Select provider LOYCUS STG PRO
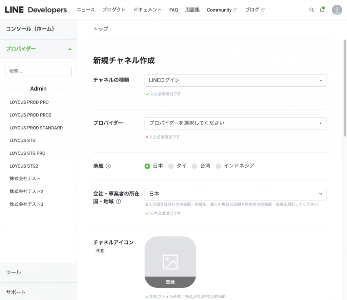This screenshot has height=300, width=347. click(27, 153)
